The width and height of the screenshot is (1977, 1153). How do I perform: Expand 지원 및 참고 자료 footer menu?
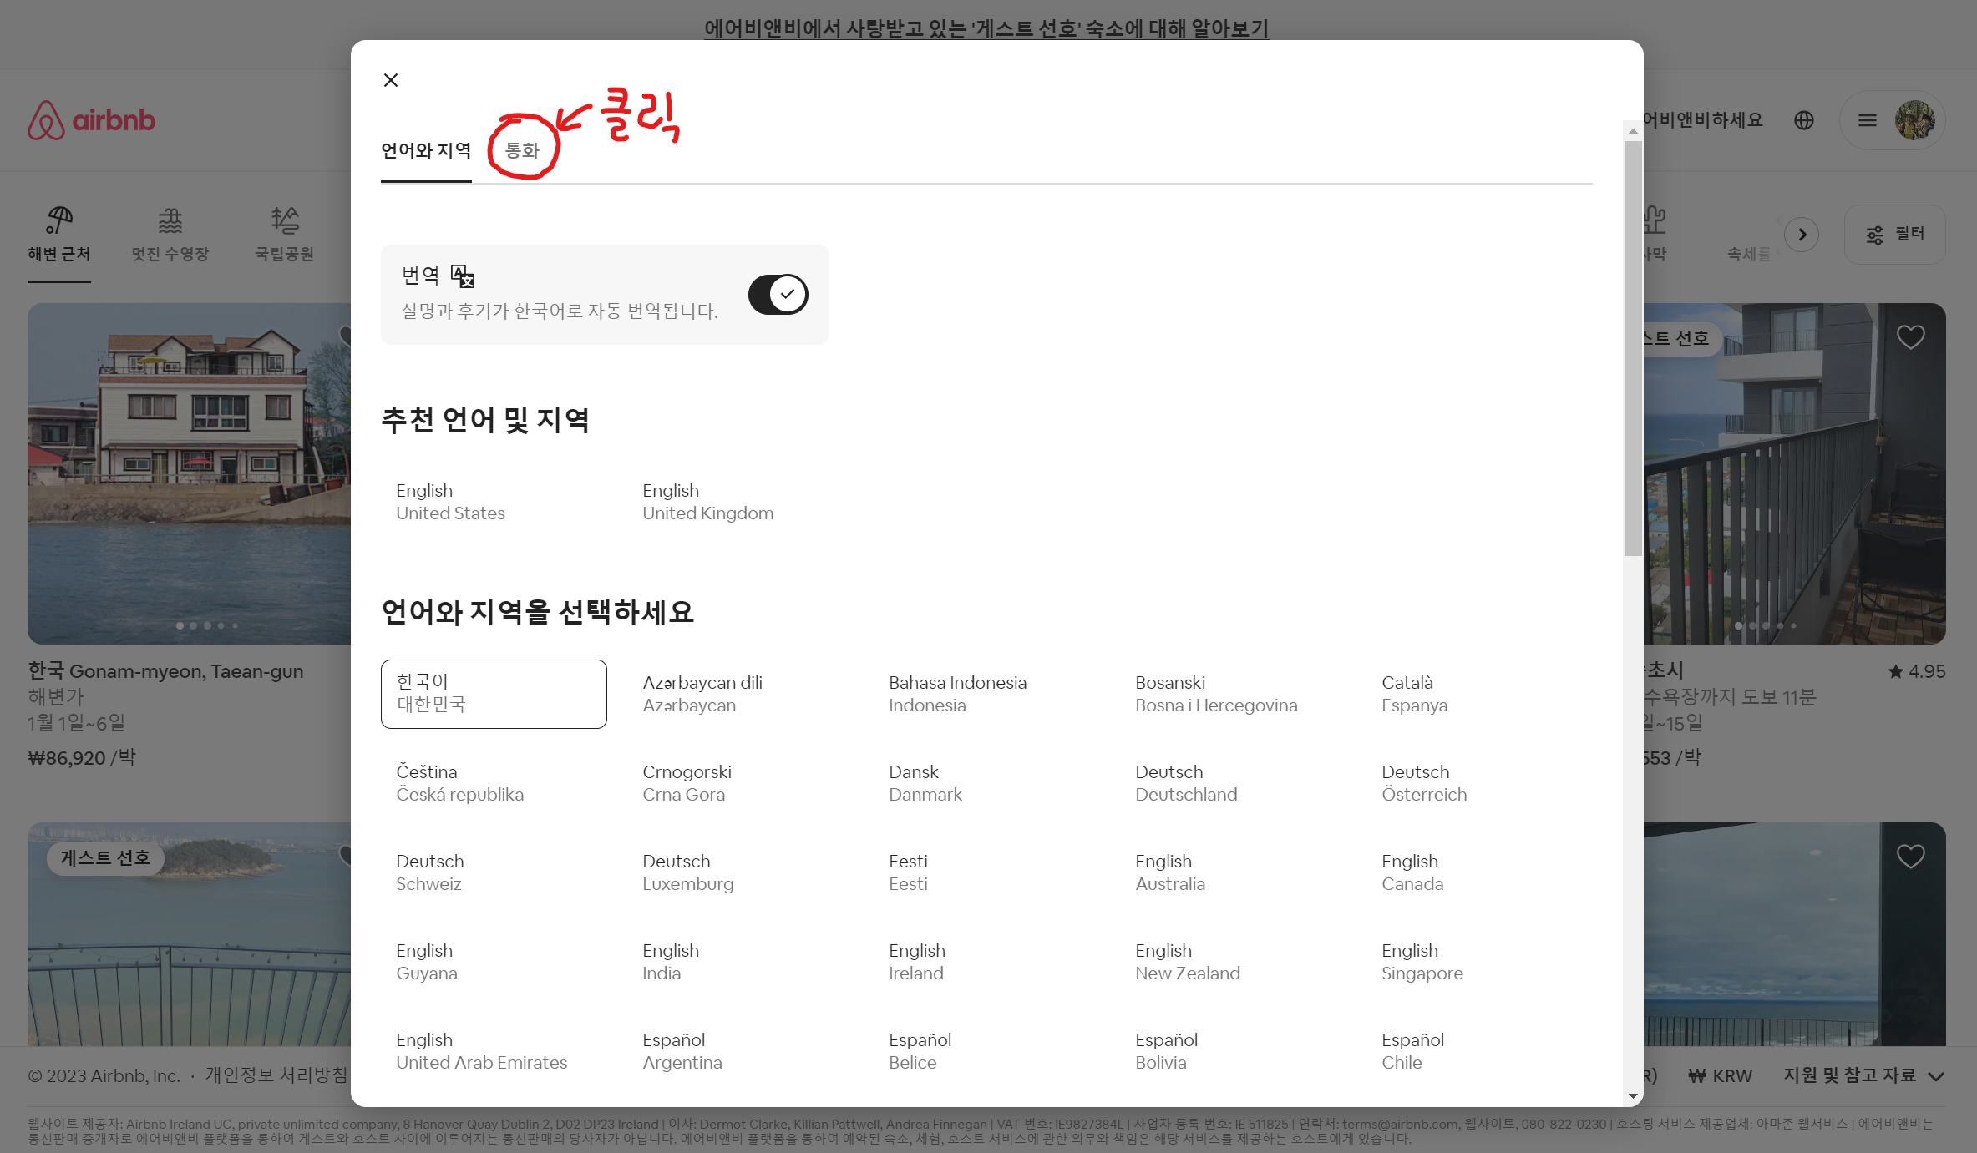click(x=1864, y=1075)
